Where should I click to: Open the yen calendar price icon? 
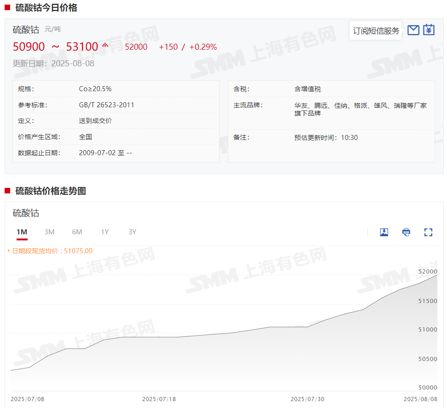pyautogui.click(x=429, y=30)
